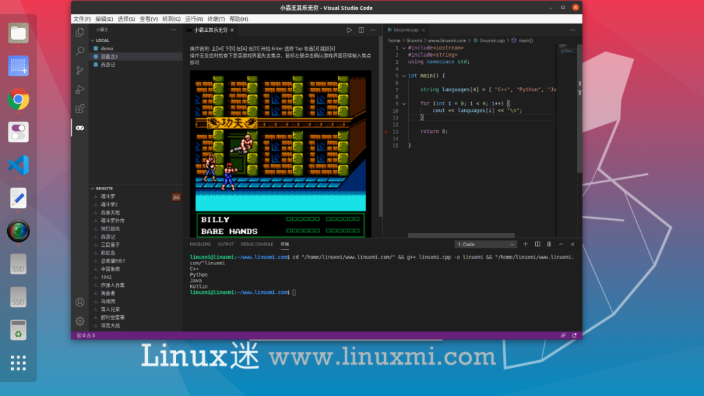
Task: Show Applications grid in the dock
Action: (x=18, y=363)
